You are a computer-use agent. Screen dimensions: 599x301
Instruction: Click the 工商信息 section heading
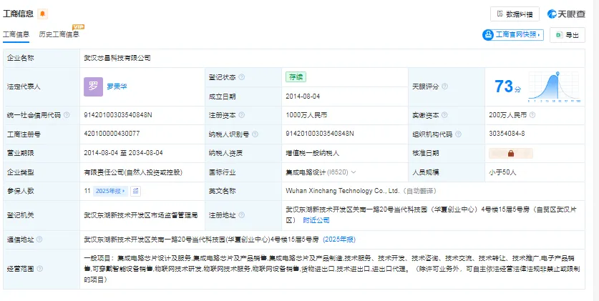[x=19, y=14]
